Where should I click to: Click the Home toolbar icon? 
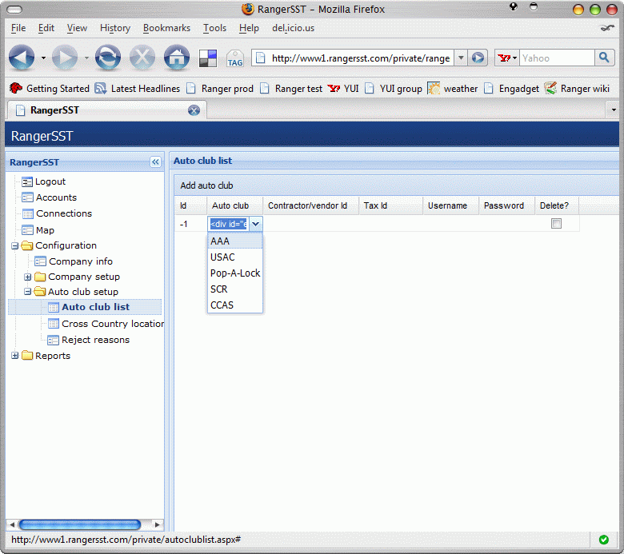coord(176,58)
